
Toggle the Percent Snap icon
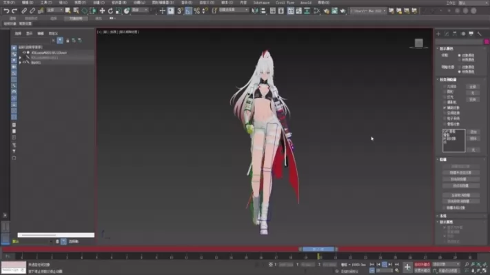point(196,11)
